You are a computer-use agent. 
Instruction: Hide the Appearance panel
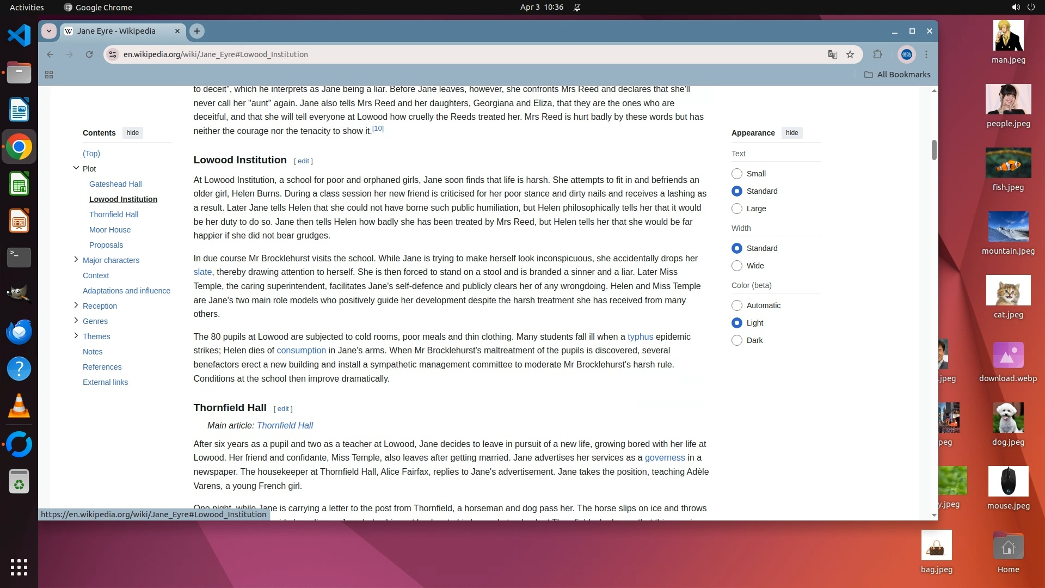tap(792, 133)
